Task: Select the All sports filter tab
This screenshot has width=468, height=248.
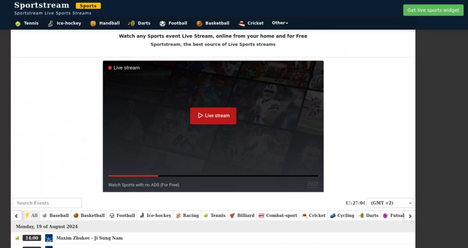Action: (31, 215)
